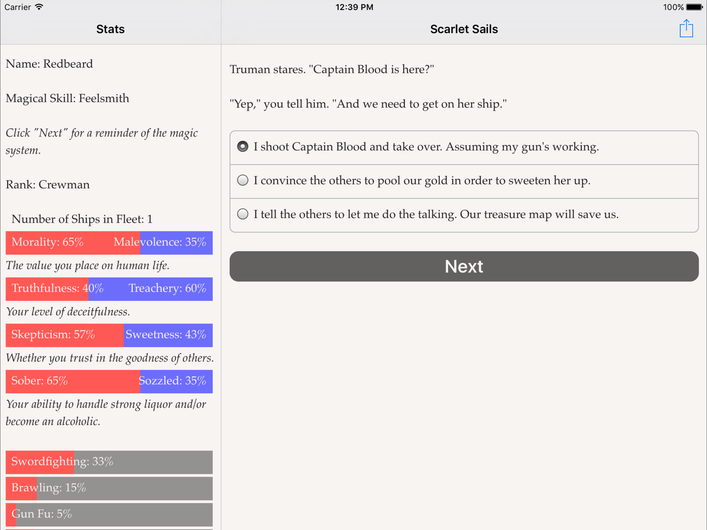707x530 pixels.
Task: Tap the Name: Redbeard line
Action: (49, 64)
